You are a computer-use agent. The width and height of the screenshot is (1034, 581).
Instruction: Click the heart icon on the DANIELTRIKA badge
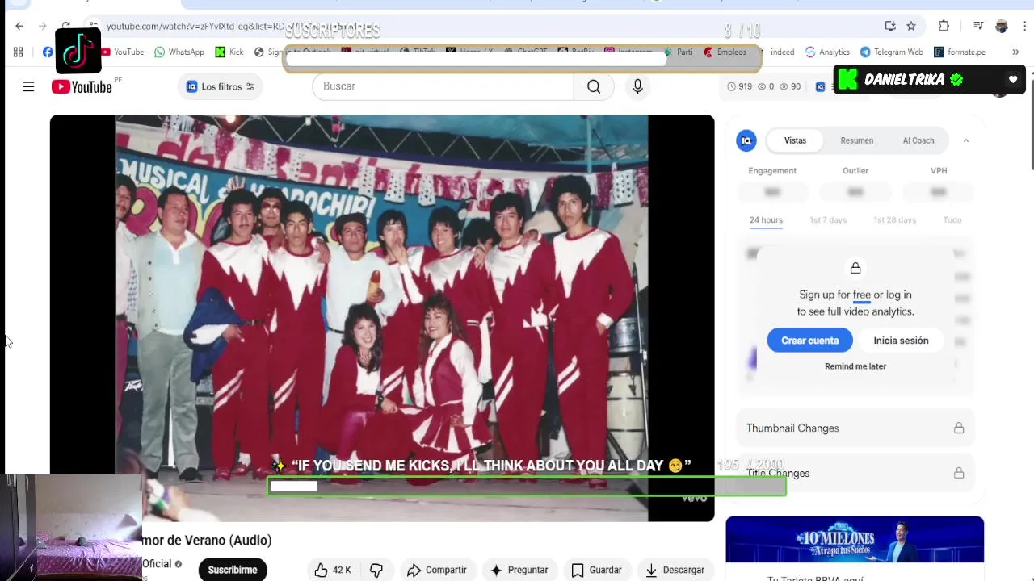tap(1013, 80)
